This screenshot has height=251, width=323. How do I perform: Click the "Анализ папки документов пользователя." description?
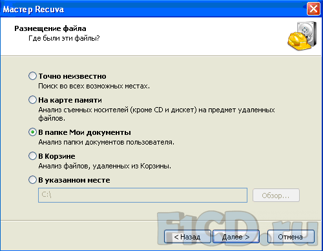(106, 142)
